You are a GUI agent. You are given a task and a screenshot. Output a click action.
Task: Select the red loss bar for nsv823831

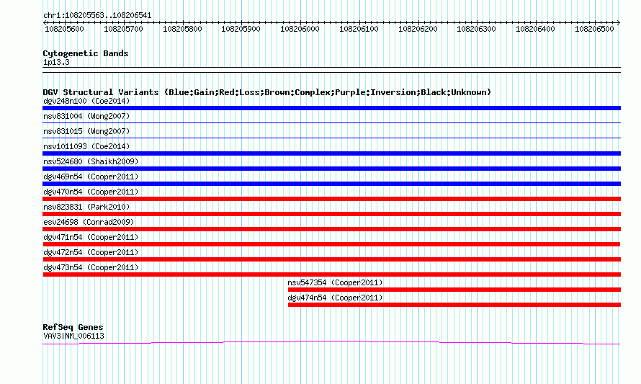pos(331,214)
